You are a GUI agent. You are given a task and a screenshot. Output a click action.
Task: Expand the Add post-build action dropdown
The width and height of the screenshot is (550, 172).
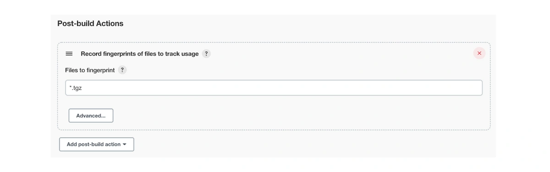[97, 144]
